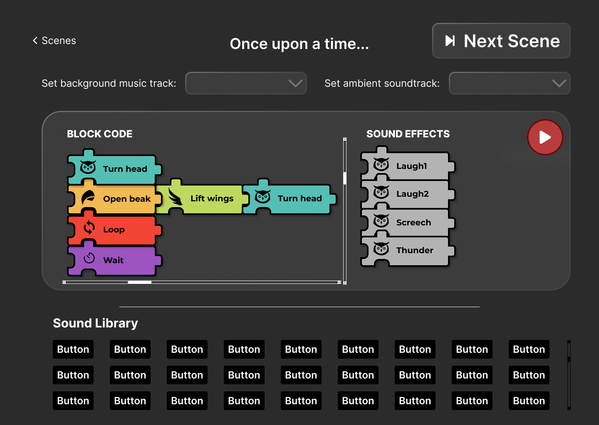This screenshot has width=599, height=425.
Task: Select the loop arrows icon on red block
Action: pyautogui.click(x=89, y=228)
